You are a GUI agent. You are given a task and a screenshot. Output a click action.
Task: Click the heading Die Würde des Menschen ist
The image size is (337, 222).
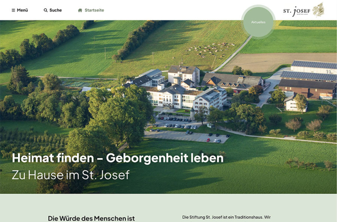pos(91,218)
